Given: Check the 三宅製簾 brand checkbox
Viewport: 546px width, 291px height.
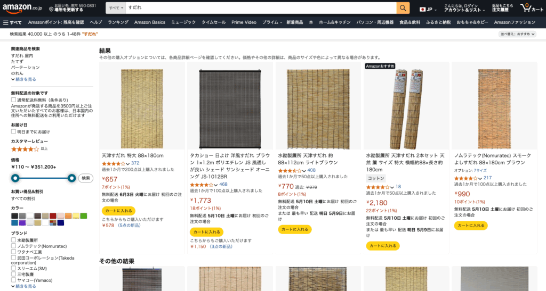Looking at the screenshot, I should point(13,274).
